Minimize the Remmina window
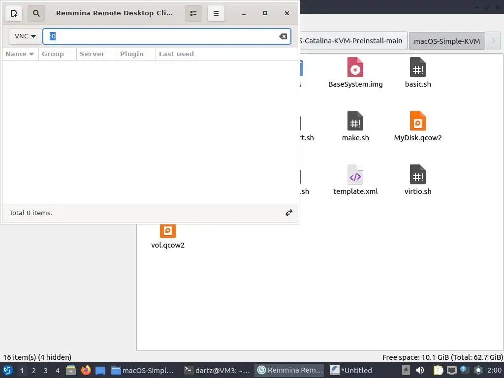The width and height of the screenshot is (504, 378). click(x=244, y=13)
